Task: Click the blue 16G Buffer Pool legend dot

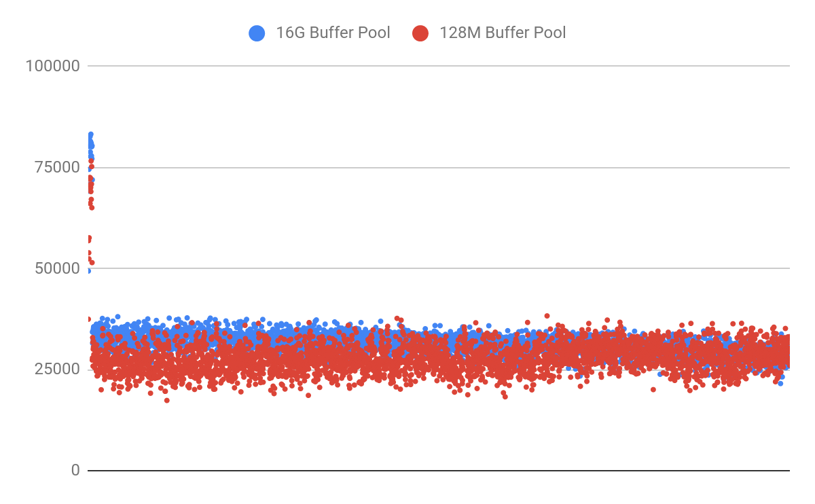Action: [x=257, y=33]
